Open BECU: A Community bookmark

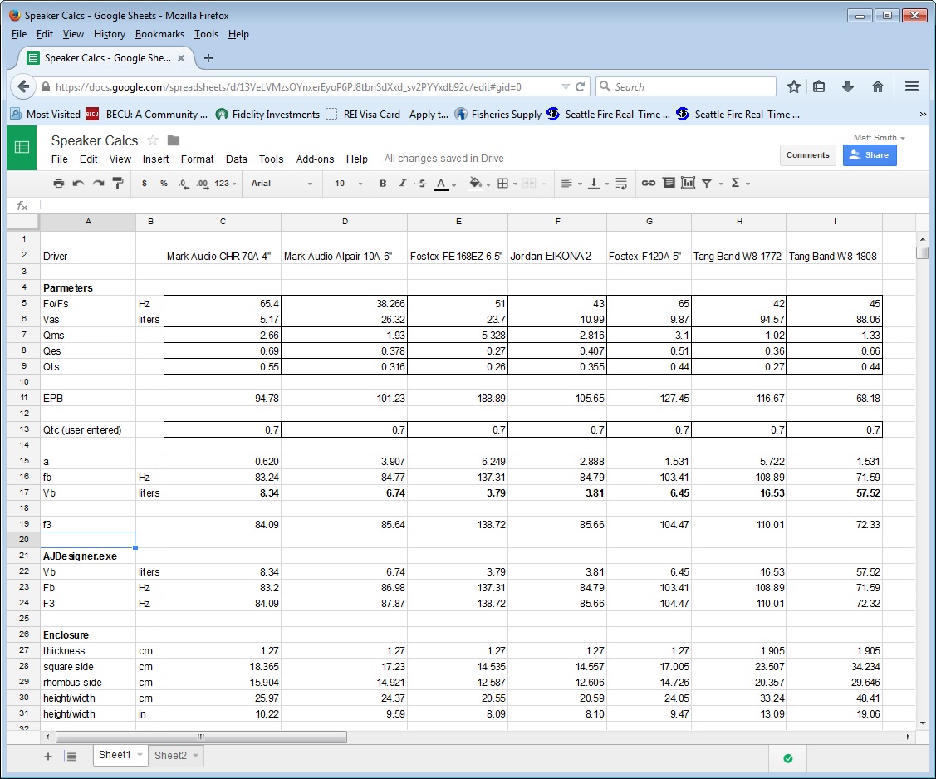[x=147, y=114]
